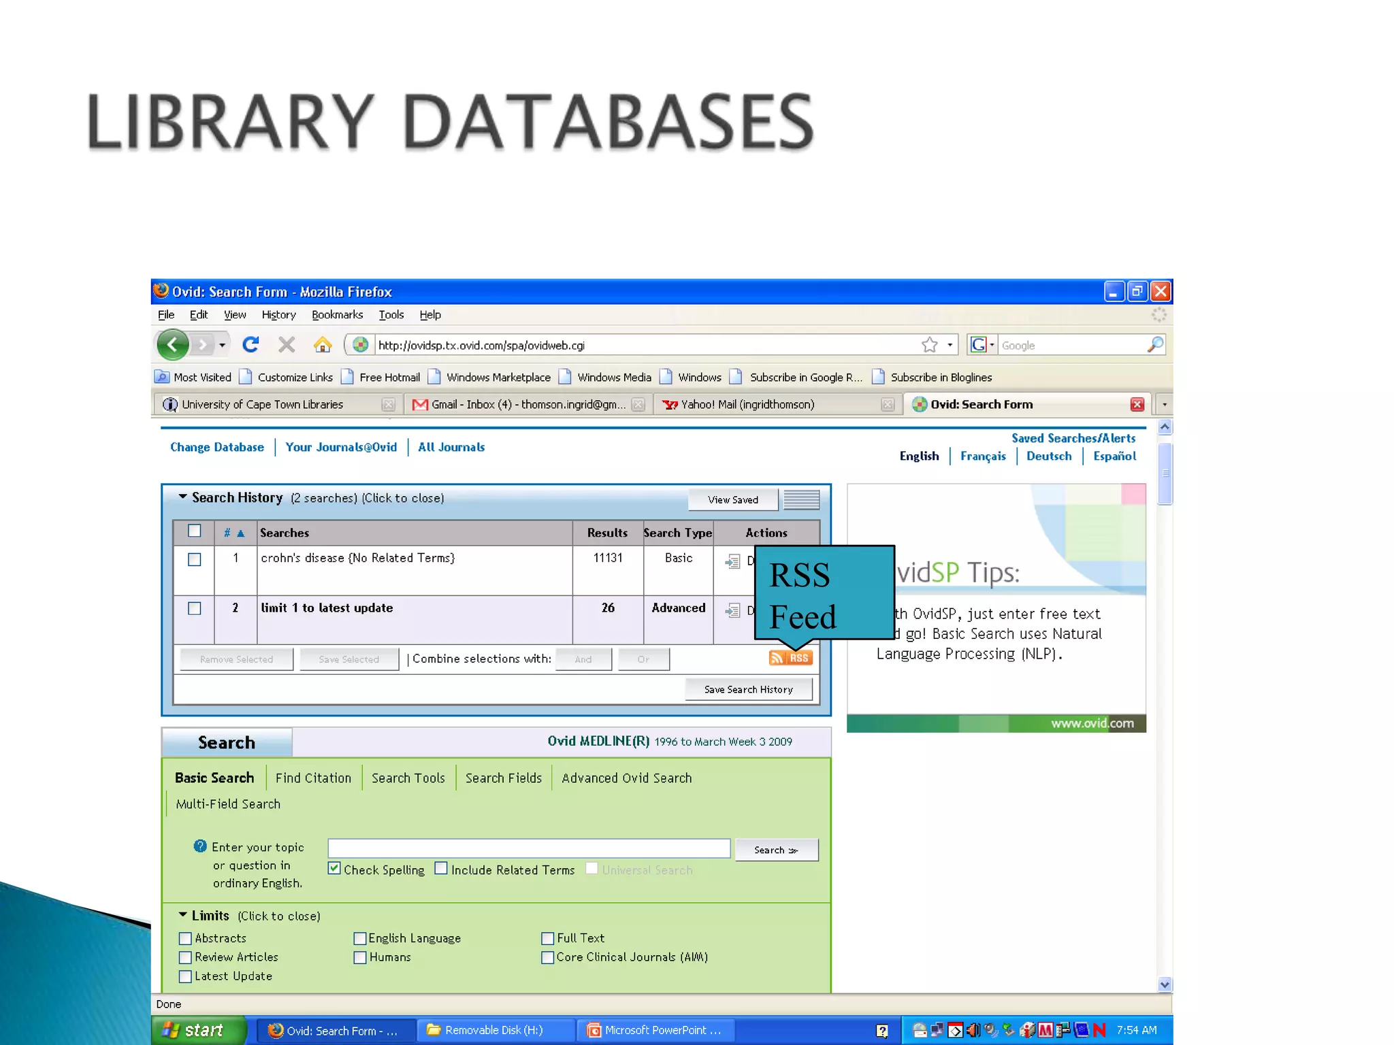Bookmark this page with the star icon
The width and height of the screenshot is (1394, 1045).
click(930, 345)
